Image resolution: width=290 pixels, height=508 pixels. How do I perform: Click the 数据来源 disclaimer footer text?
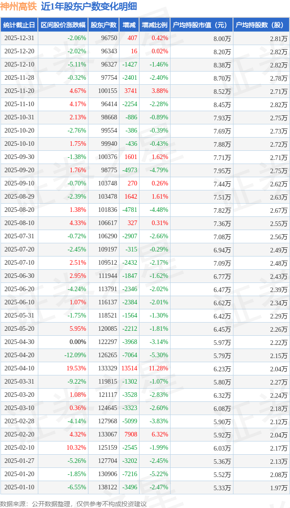[x=73, y=503]
